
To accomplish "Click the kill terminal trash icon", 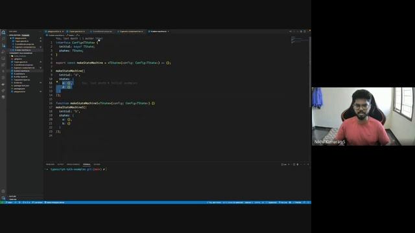I will pos(298,164).
